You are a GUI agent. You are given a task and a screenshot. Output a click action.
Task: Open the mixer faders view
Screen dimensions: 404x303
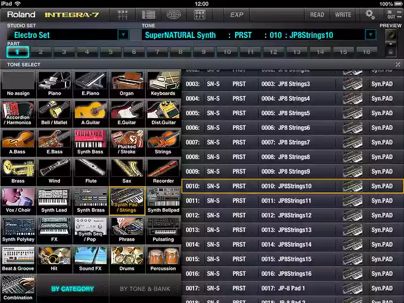[x=122, y=15]
